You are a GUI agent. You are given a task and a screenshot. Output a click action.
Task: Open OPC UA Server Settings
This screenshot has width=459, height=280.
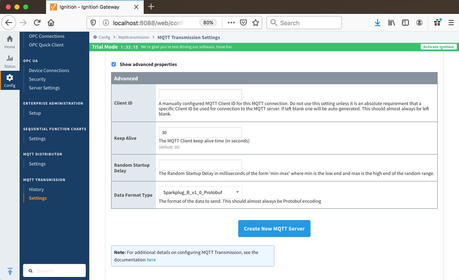pyautogui.click(x=44, y=88)
